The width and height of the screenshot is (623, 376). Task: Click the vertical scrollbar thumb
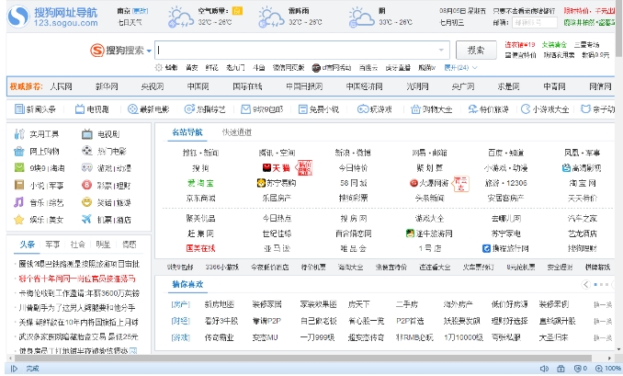618,28
